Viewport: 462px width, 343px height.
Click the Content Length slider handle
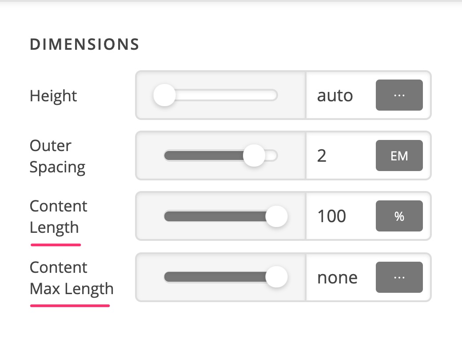click(276, 216)
